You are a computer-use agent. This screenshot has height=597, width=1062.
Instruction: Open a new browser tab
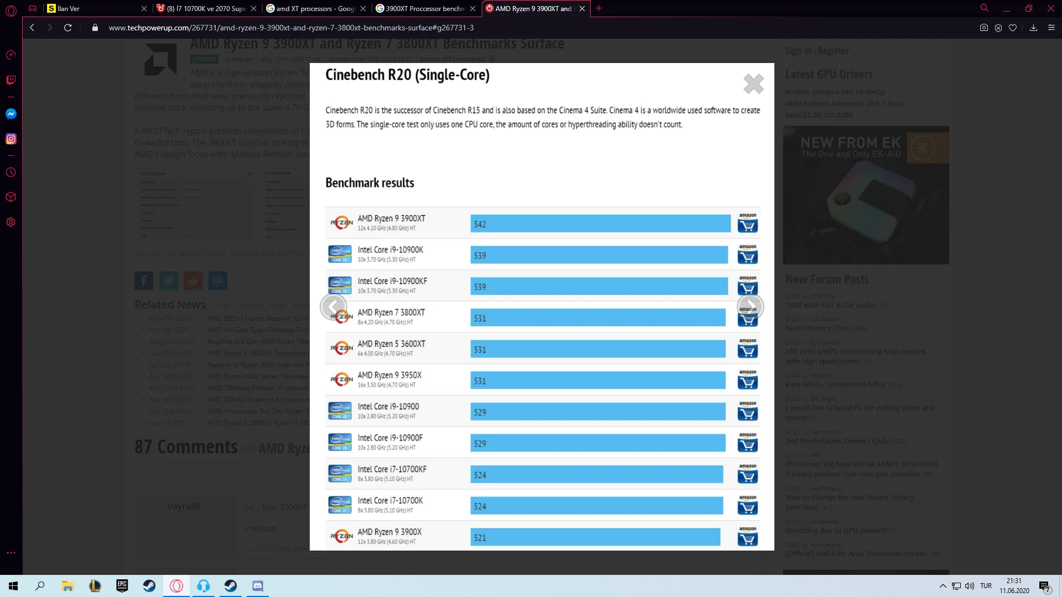point(598,8)
